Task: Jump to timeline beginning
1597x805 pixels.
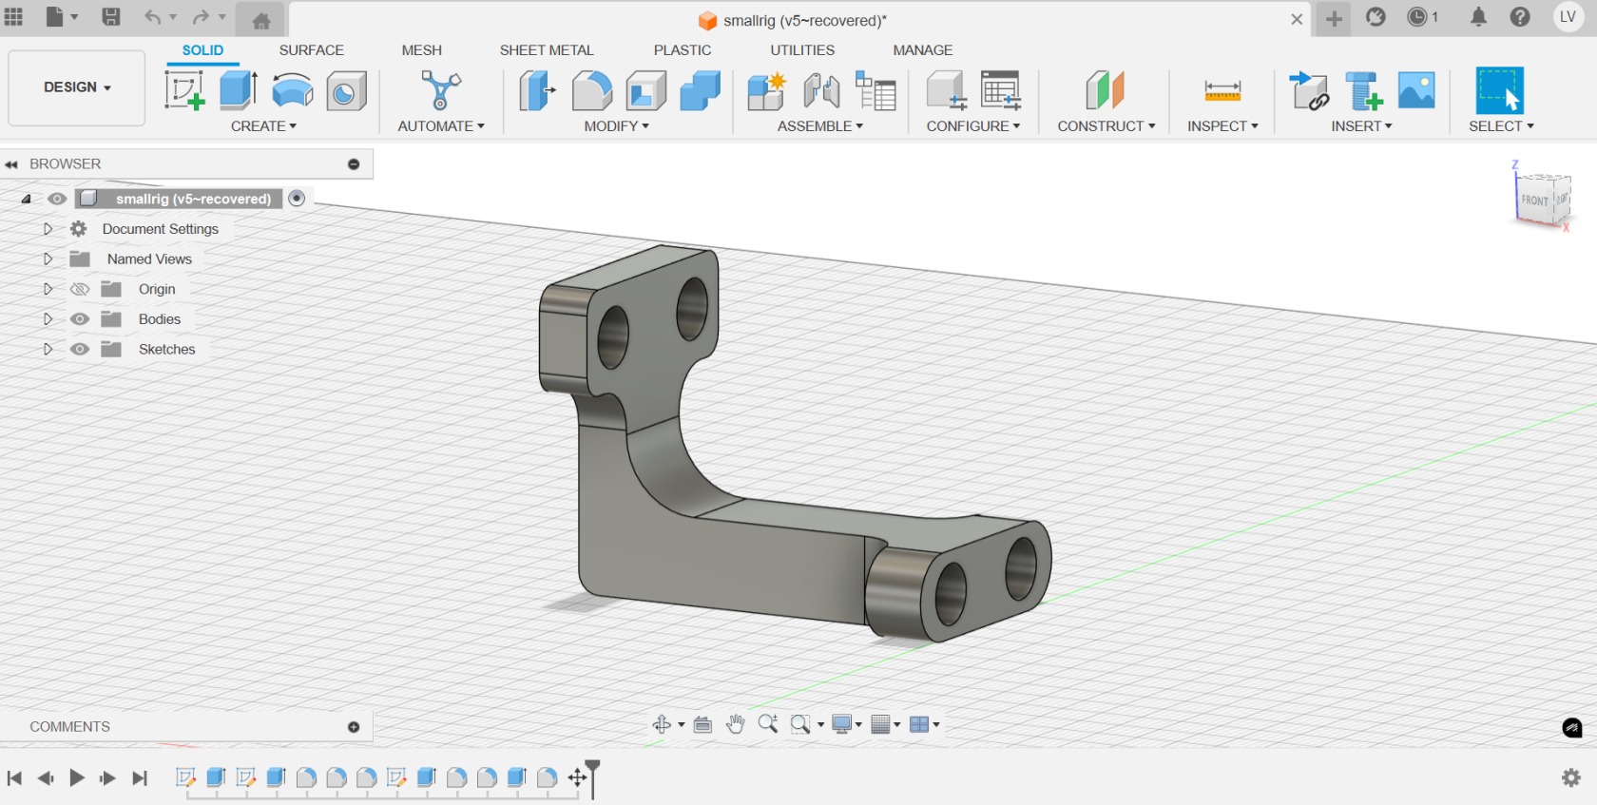Action: click(14, 778)
